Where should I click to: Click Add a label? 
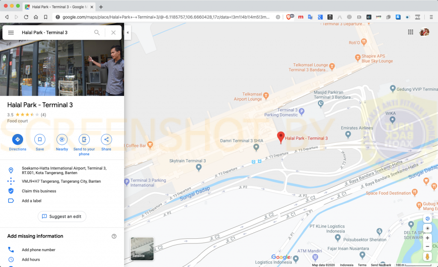(32, 201)
